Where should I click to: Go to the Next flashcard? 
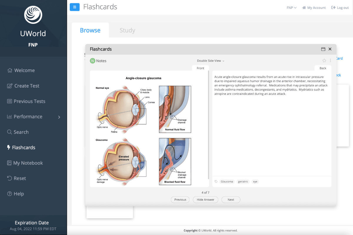[x=231, y=200]
